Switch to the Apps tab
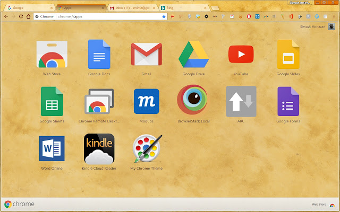The image size is (340, 212). tap(81, 8)
